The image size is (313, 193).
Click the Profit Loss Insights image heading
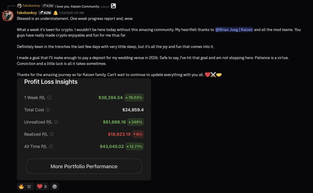51,82
